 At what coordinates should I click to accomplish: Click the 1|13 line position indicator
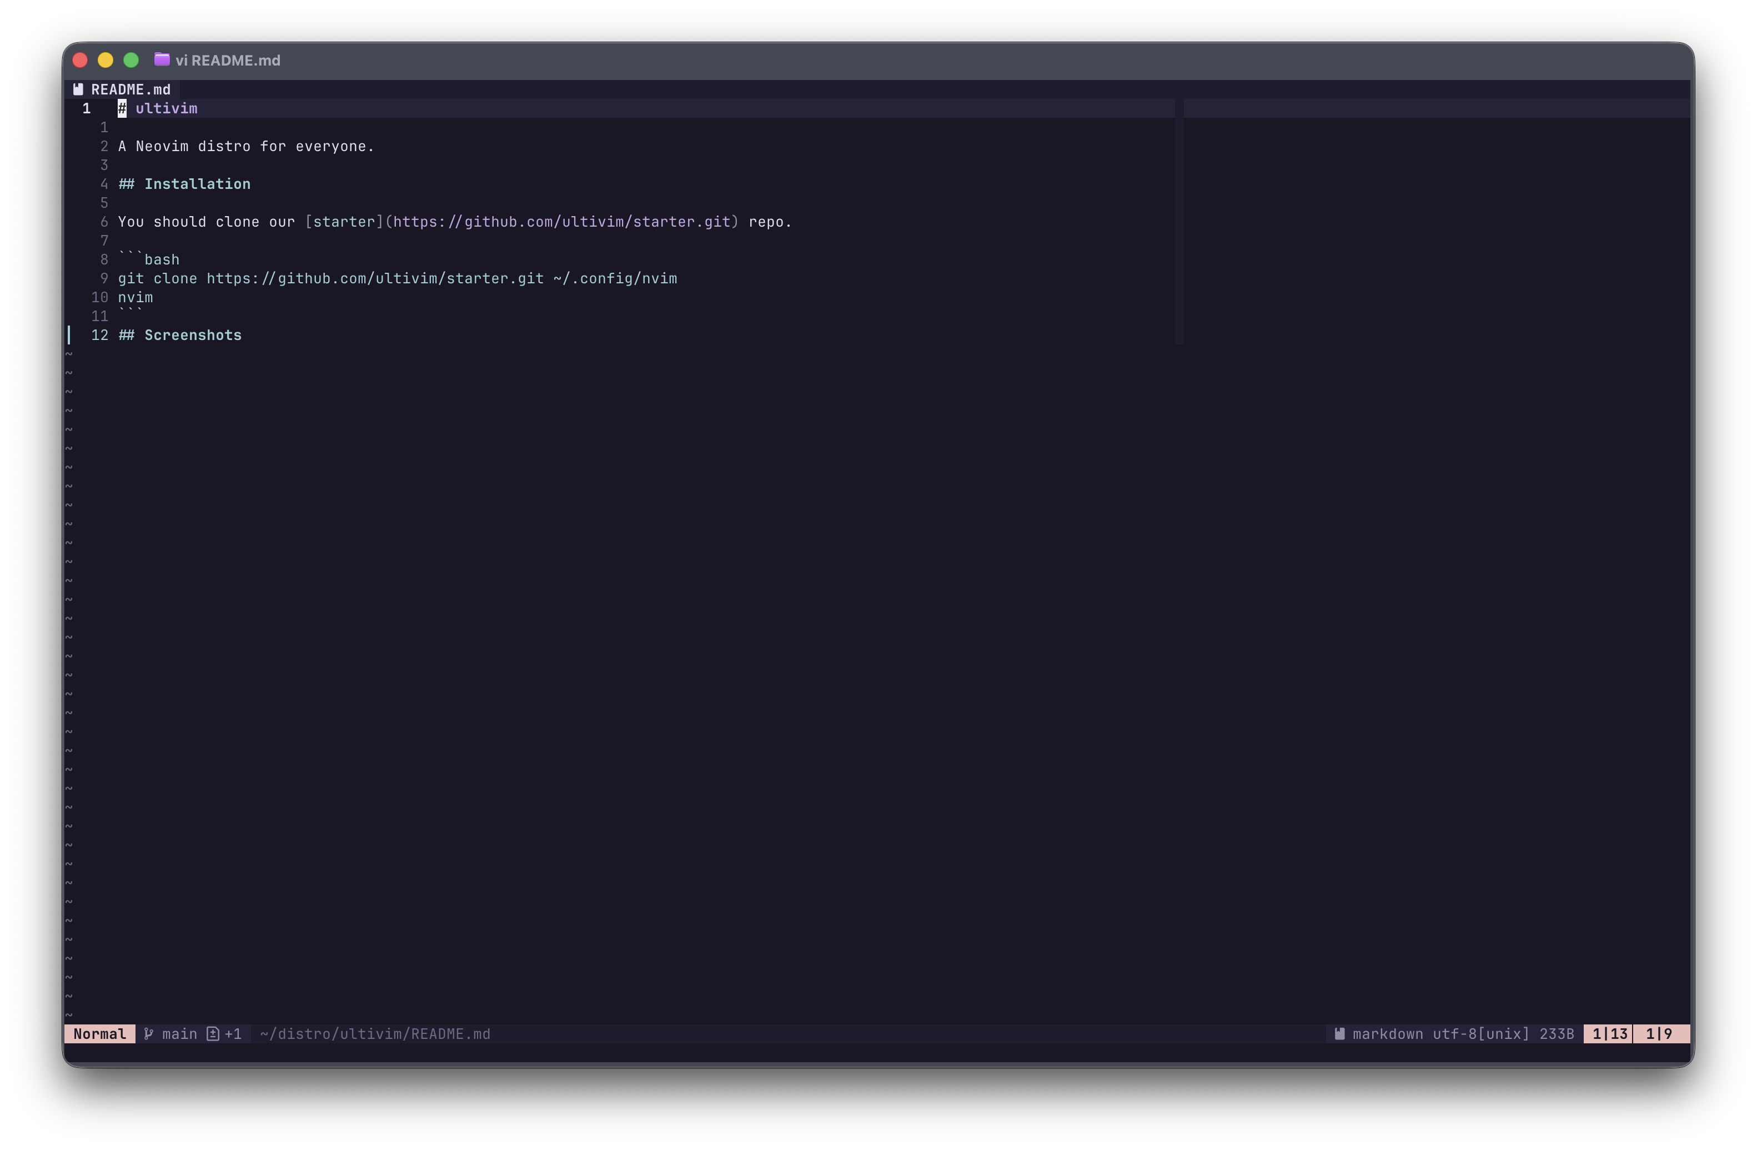(1609, 1033)
